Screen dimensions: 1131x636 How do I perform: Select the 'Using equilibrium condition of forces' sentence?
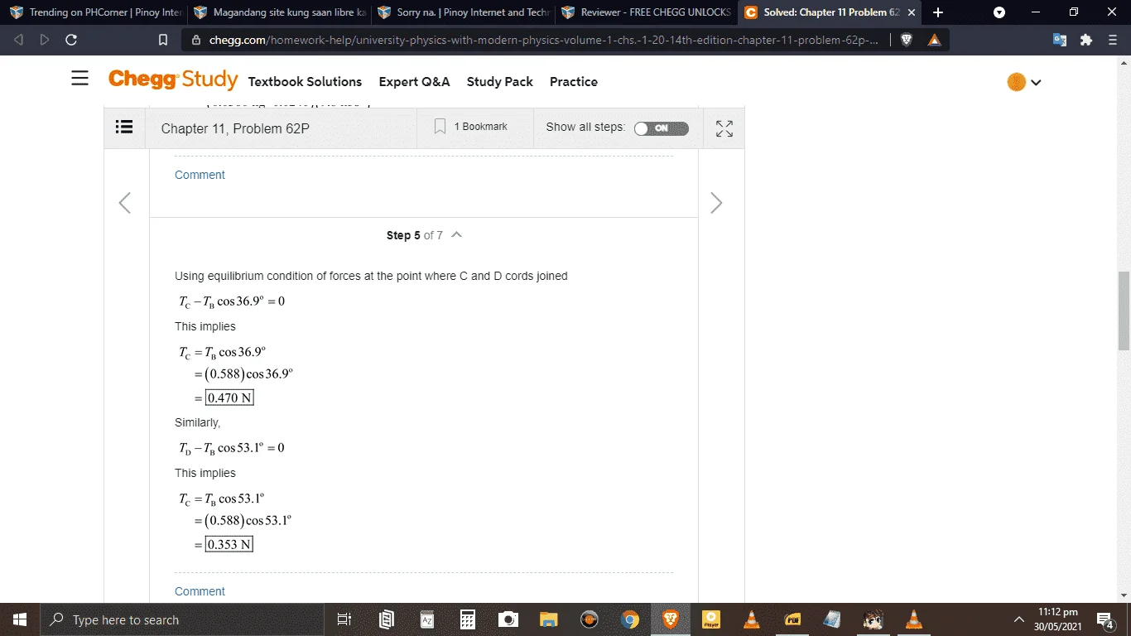point(371,276)
